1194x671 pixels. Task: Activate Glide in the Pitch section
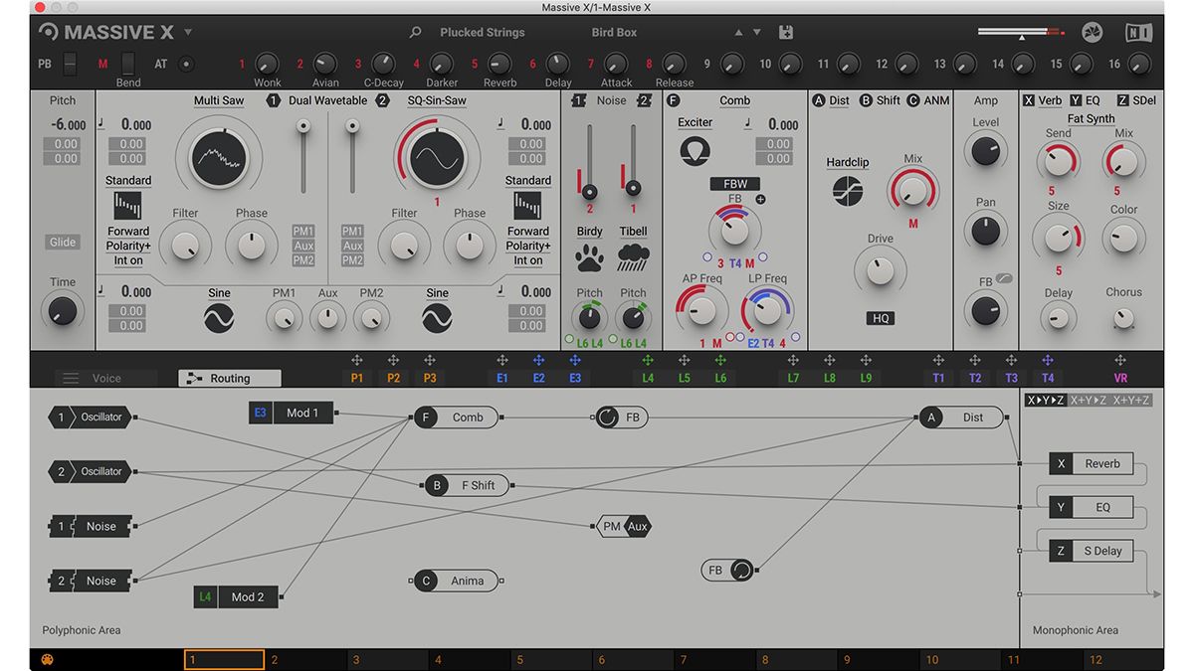click(61, 242)
